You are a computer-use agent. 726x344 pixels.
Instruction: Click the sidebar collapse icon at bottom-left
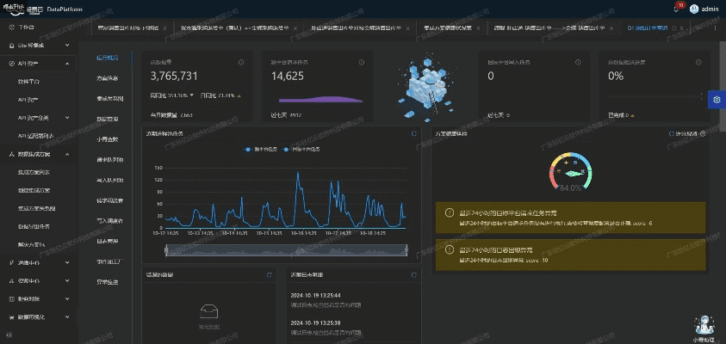pyautogui.click(x=11, y=335)
